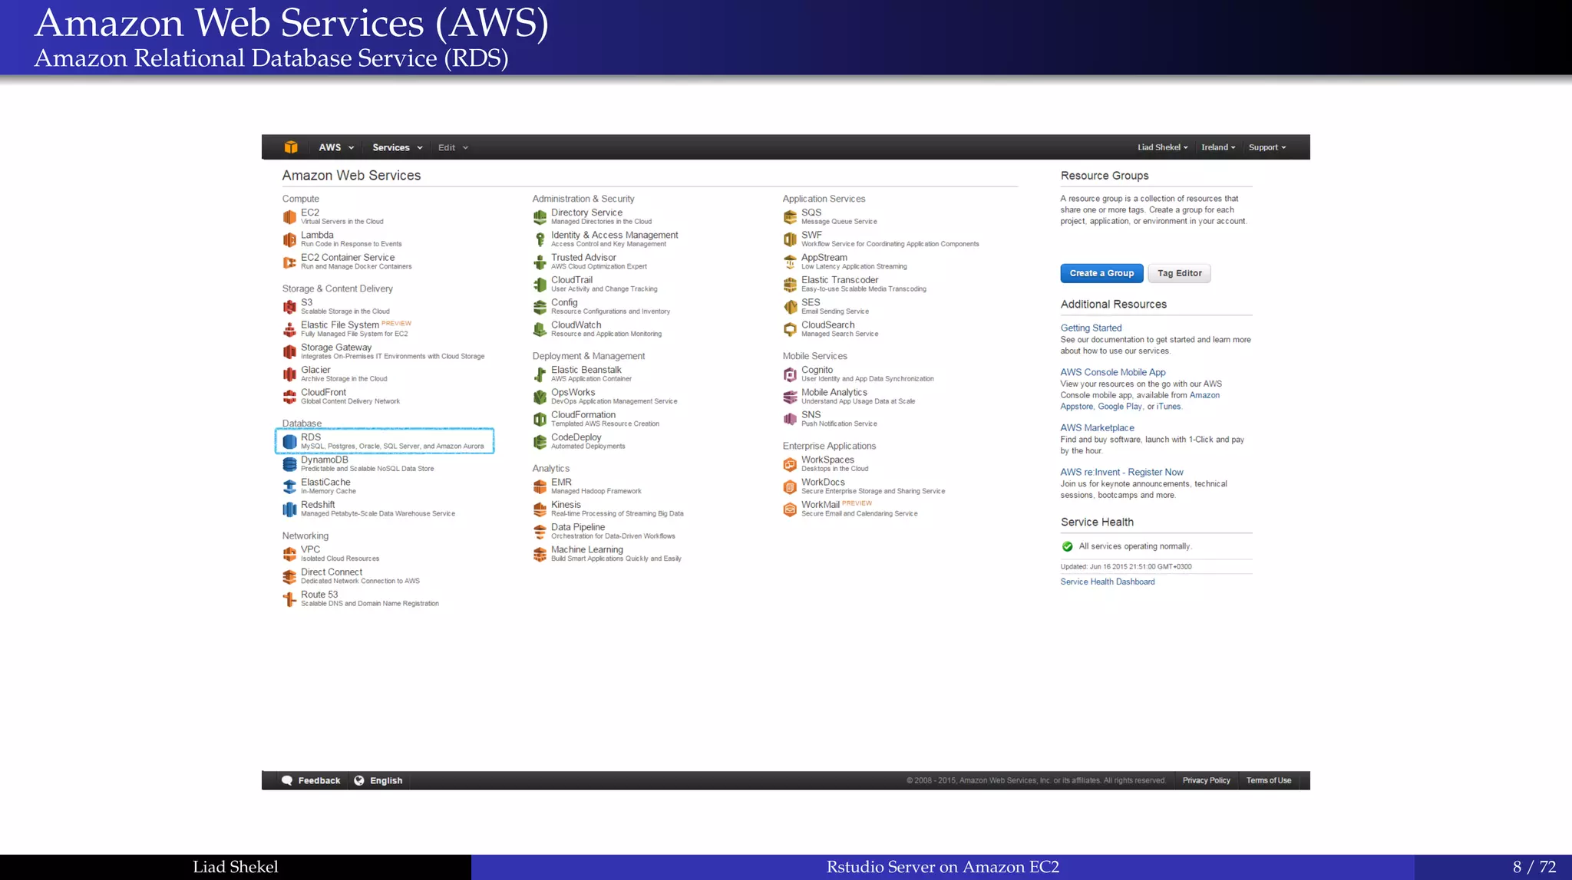Image resolution: width=1572 pixels, height=880 pixels.
Task: Open the S3 storage icon
Action: (x=289, y=307)
